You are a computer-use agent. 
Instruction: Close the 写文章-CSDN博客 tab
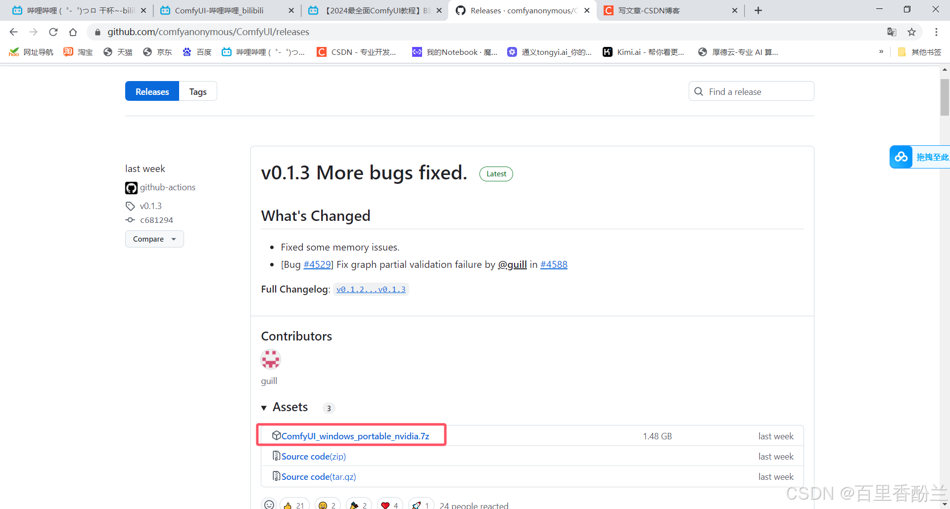coord(735,10)
